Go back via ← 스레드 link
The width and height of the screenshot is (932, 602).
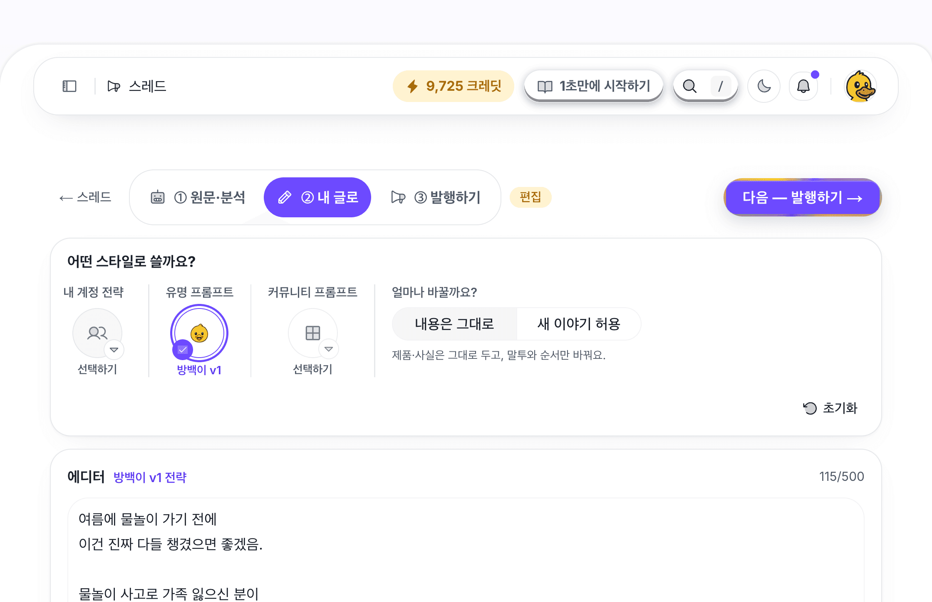(x=85, y=197)
